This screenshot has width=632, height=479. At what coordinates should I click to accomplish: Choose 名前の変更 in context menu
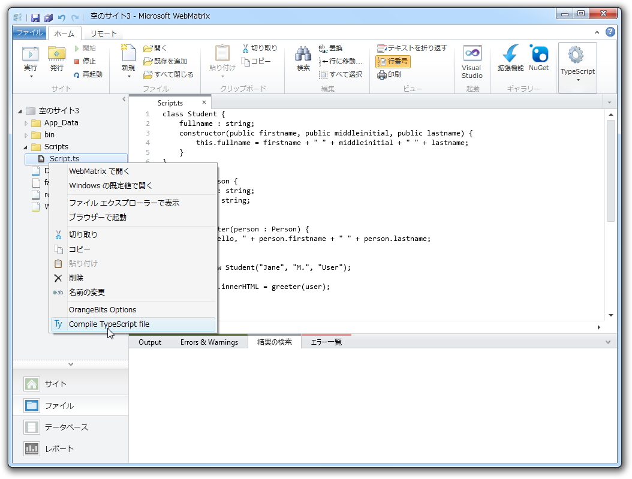click(133, 293)
